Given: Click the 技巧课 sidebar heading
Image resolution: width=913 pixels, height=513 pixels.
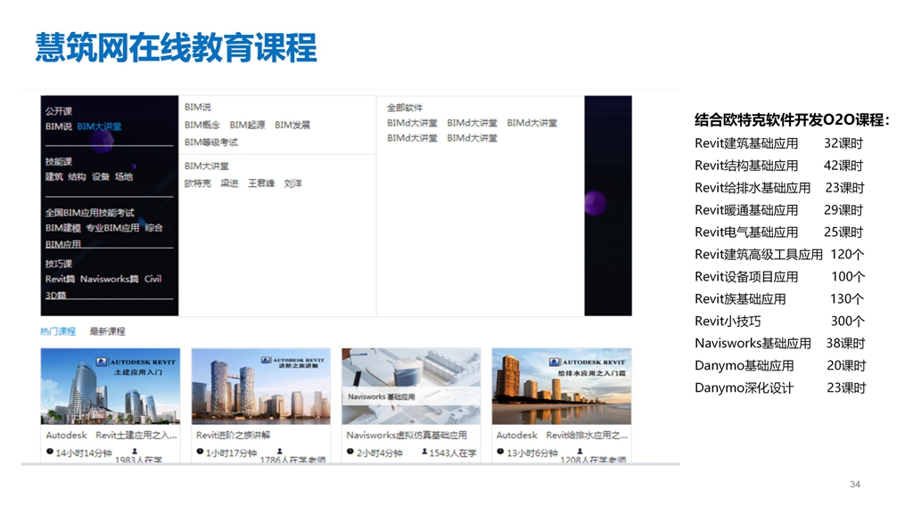Looking at the screenshot, I should coord(59,264).
